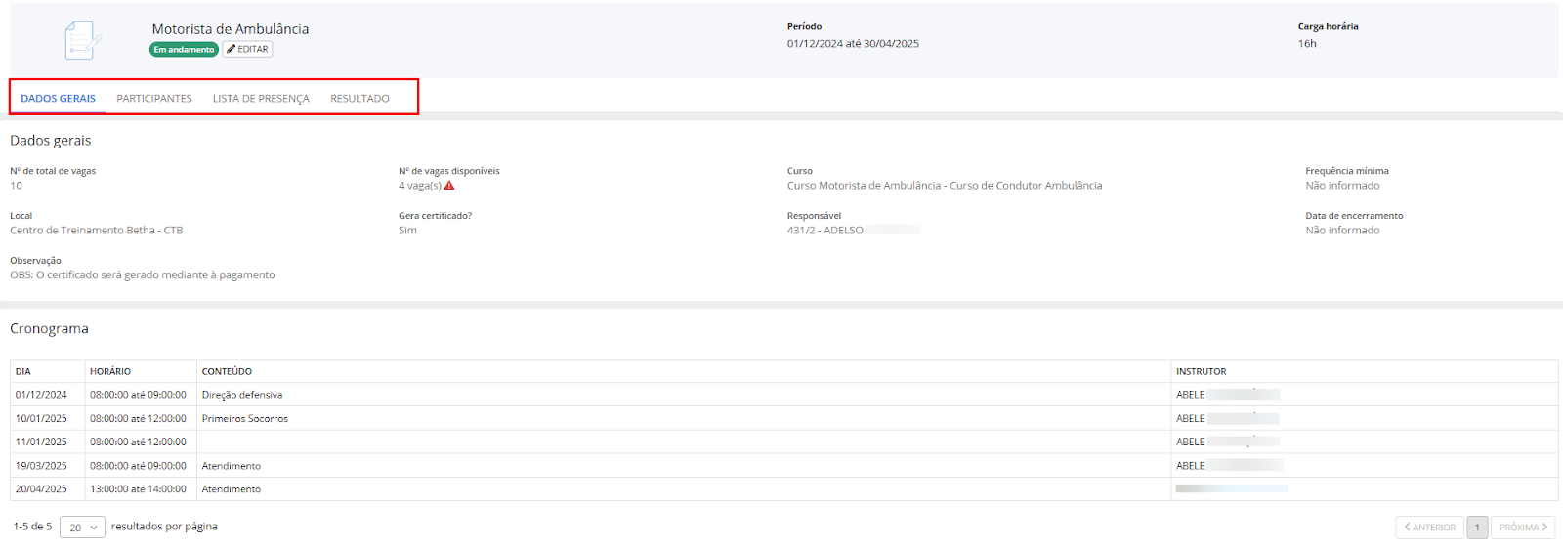Expand the results per page dropdown
Viewport: 1563px width, 549px height.
point(82,528)
